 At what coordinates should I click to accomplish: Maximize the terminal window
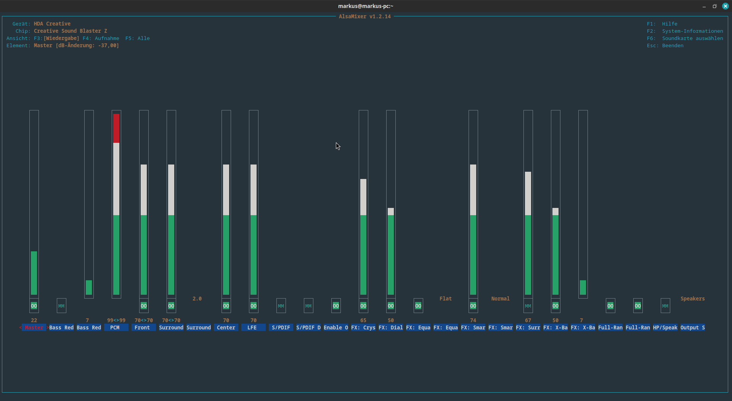pos(714,6)
